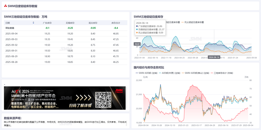Click the -0.05 value in 环比差值 row

click(x=93, y=28)
